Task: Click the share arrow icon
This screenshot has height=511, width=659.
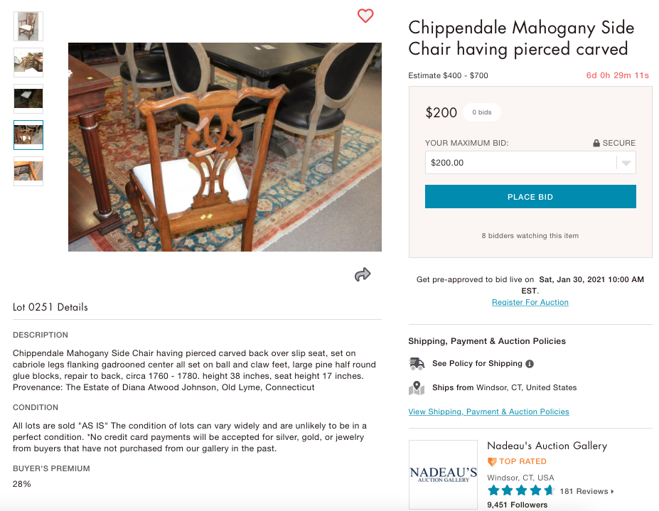Action: (363, 275)
